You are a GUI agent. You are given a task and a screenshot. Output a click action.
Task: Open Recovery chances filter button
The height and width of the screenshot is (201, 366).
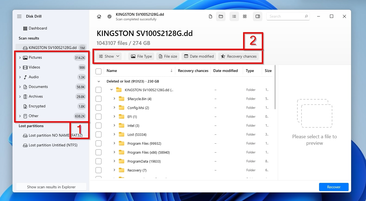(238, 56)
